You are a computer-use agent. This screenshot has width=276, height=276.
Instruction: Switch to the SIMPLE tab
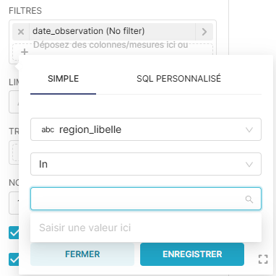click(x=63, y=79)
